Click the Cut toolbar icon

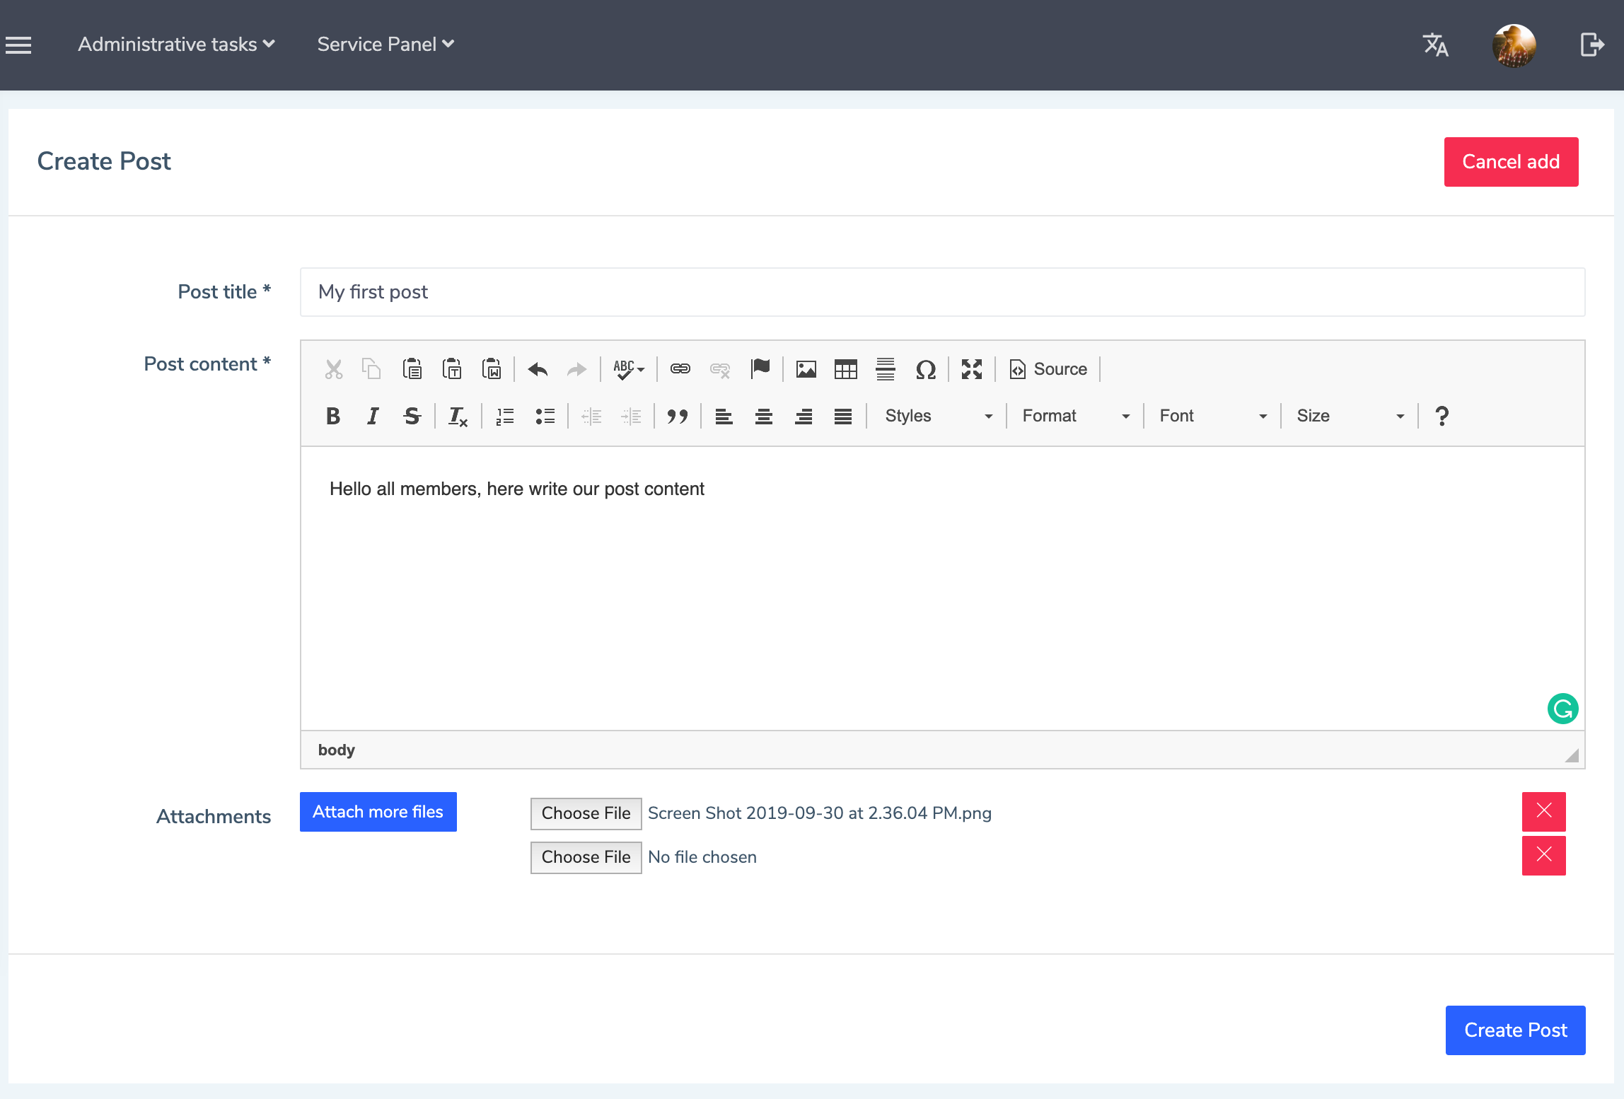(x=334, y=369)
